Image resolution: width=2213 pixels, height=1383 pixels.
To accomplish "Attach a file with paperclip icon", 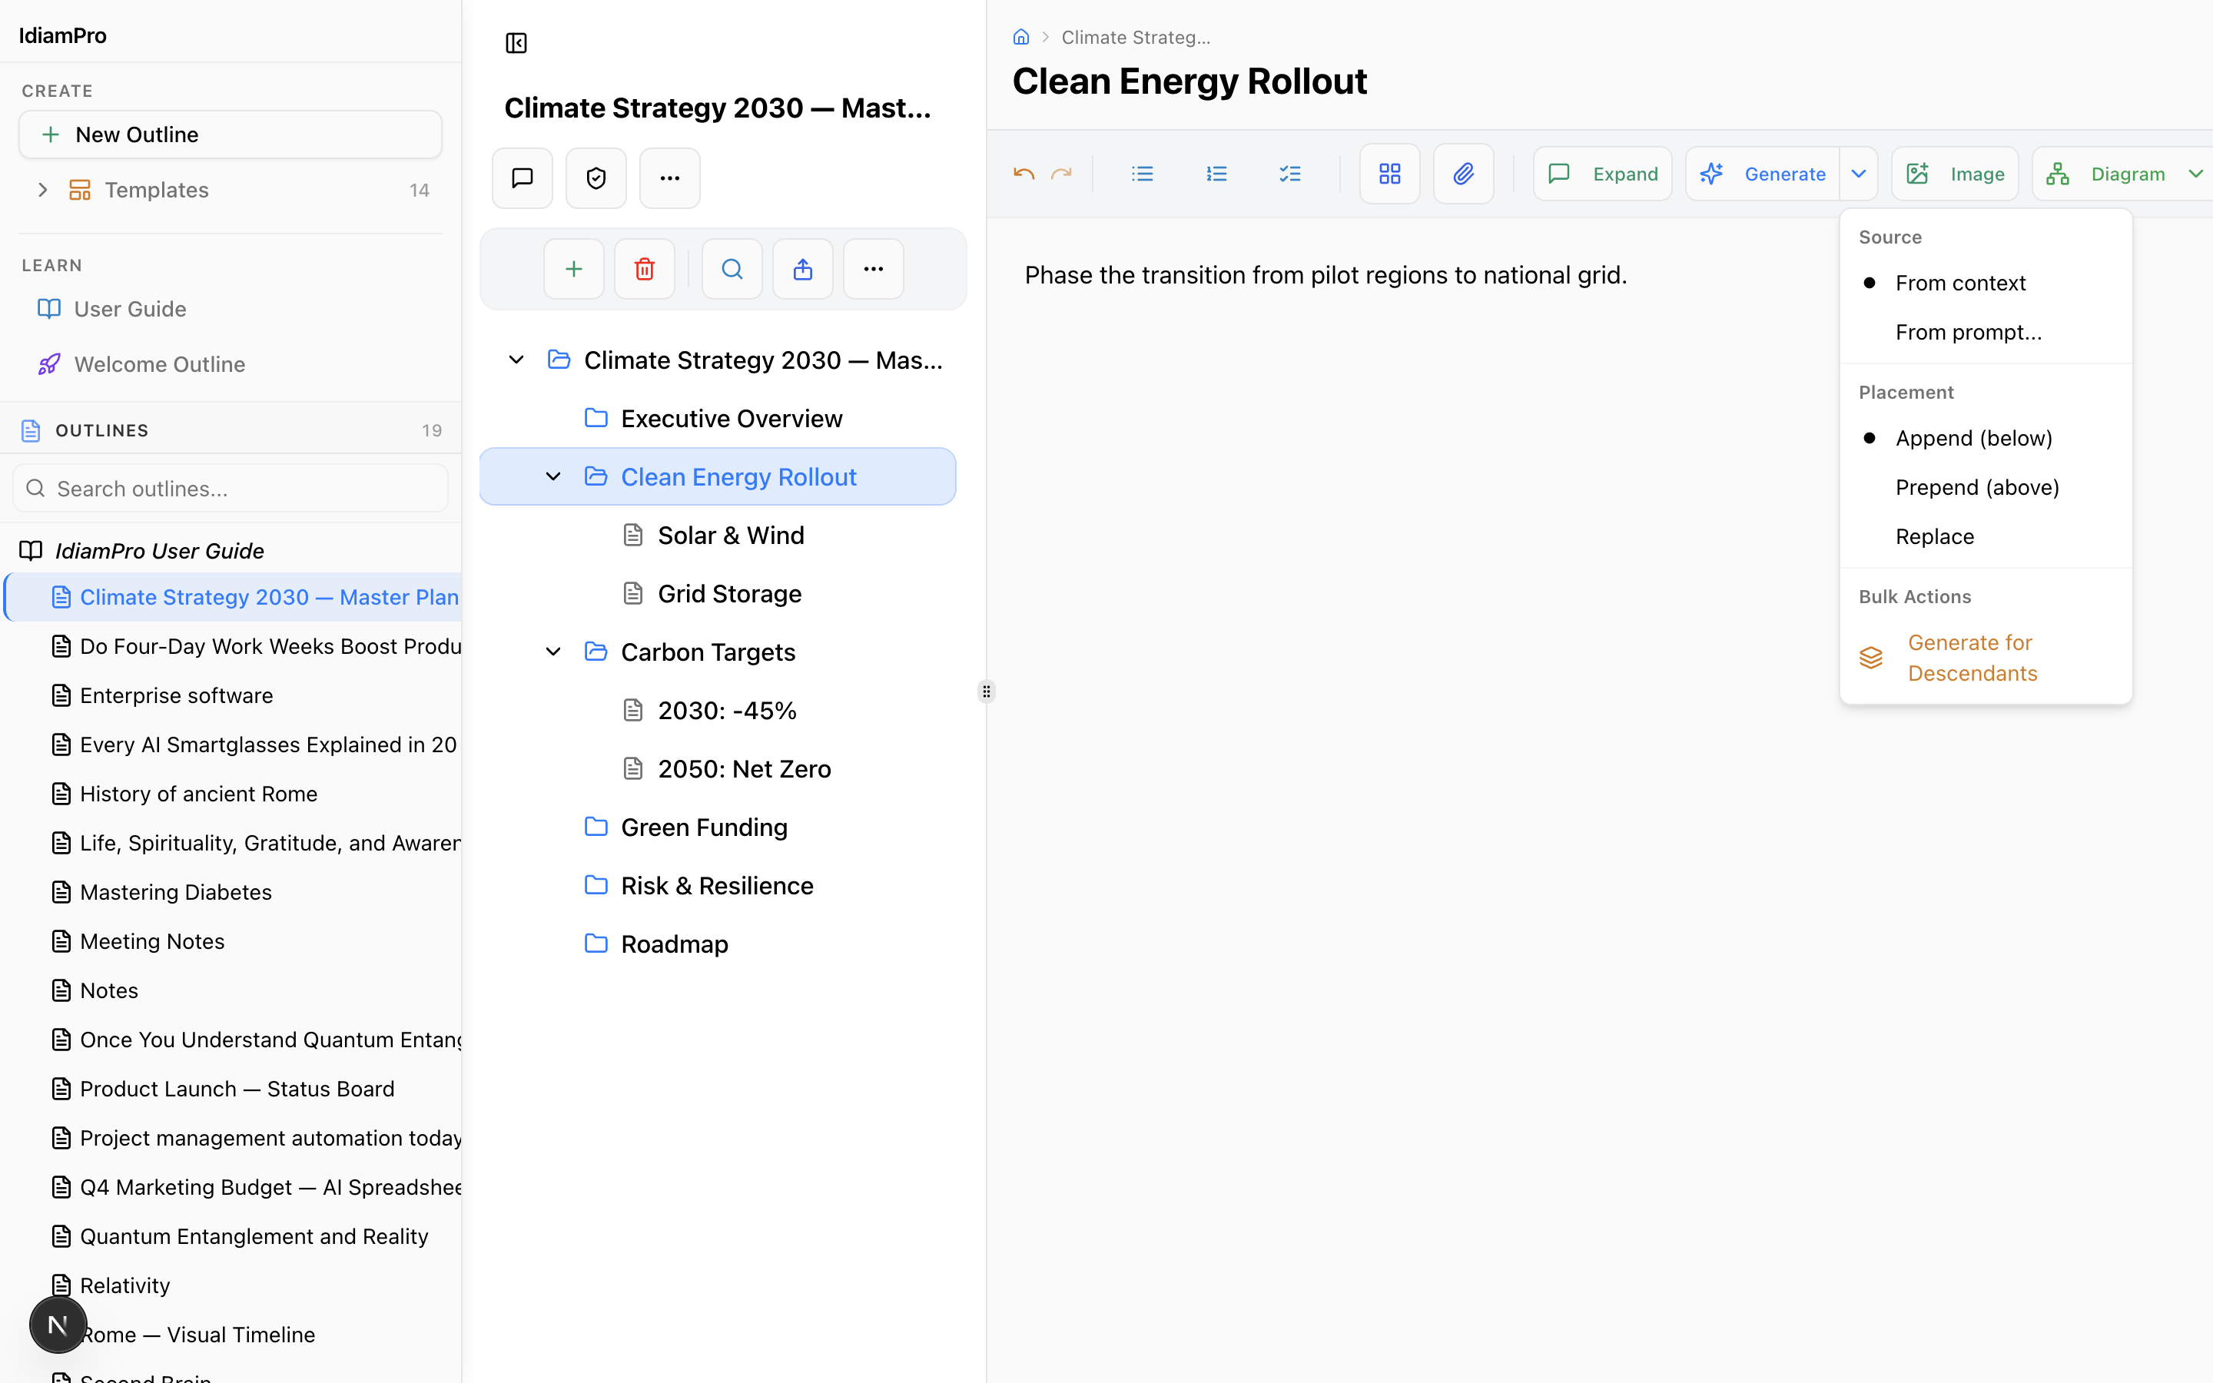I will pos(1463,174).
